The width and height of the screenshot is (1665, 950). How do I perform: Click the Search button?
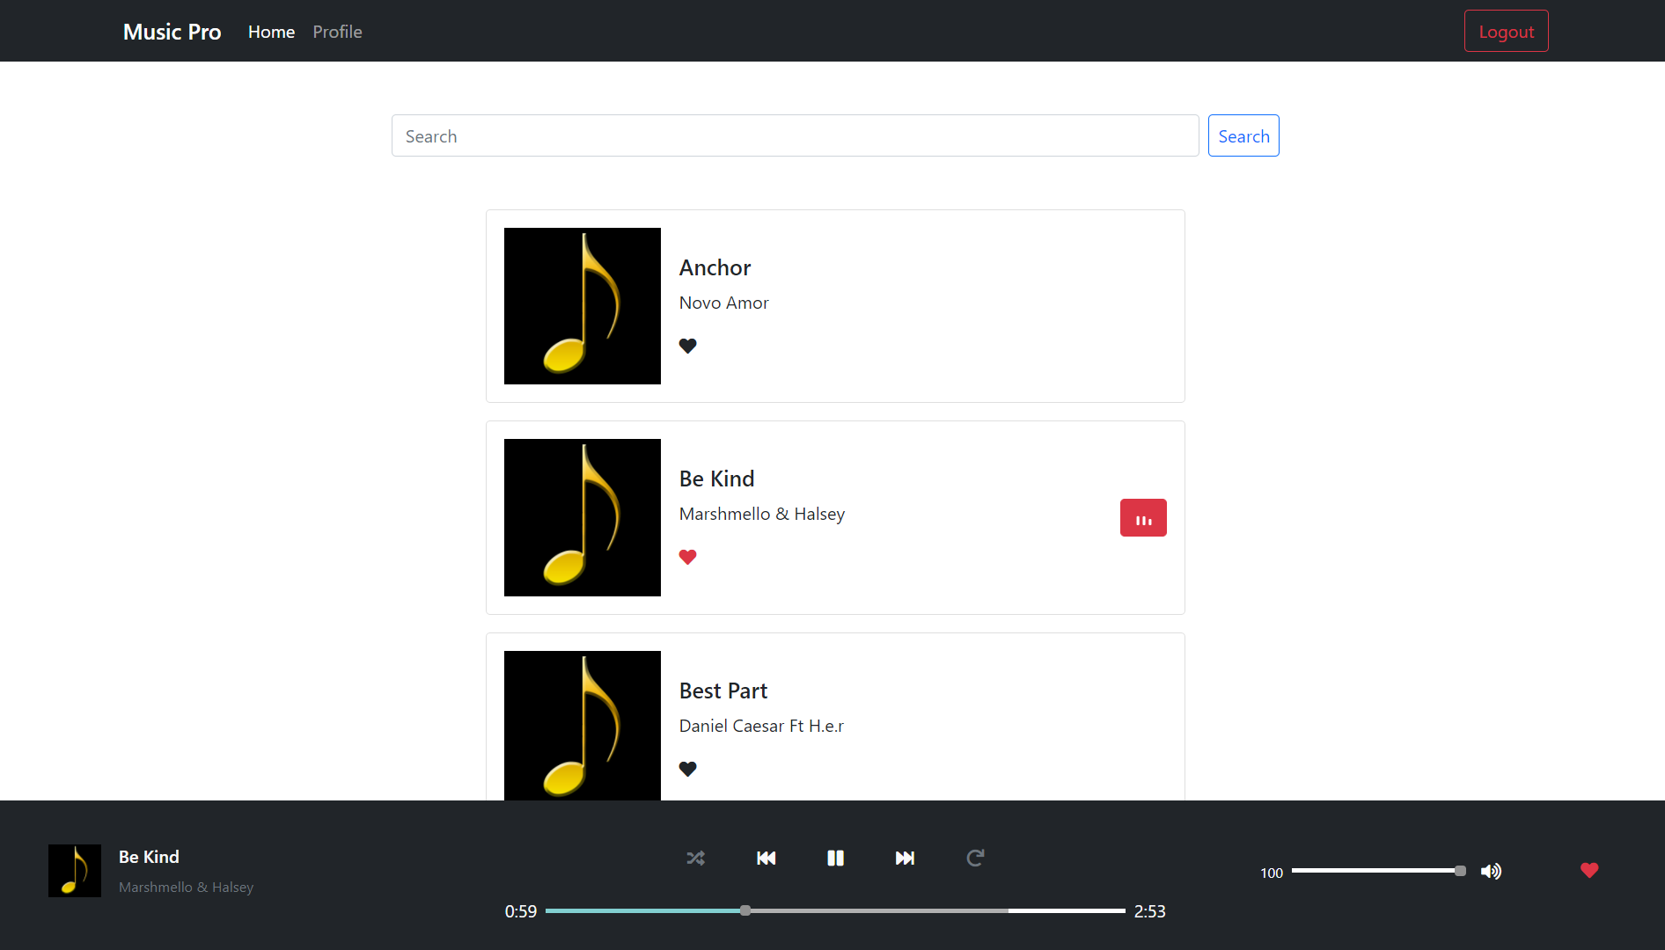1243,135
